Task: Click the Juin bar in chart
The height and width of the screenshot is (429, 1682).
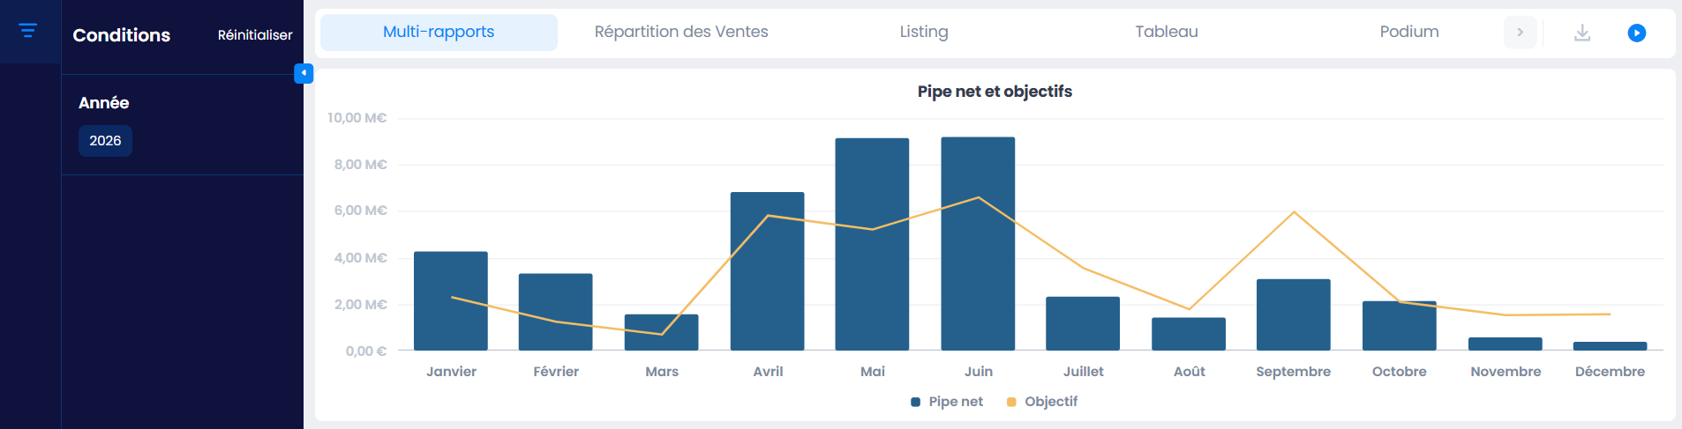Action: click(x=978, y=244)
